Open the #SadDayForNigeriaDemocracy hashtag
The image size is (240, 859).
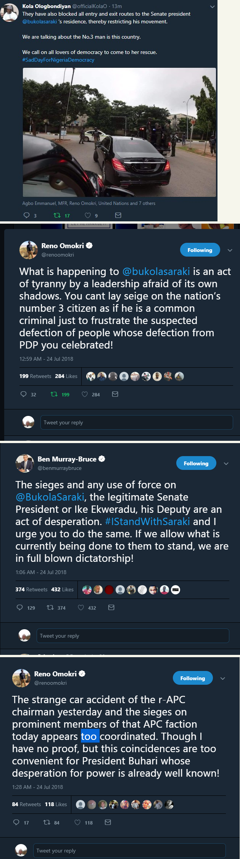[58, 60]
